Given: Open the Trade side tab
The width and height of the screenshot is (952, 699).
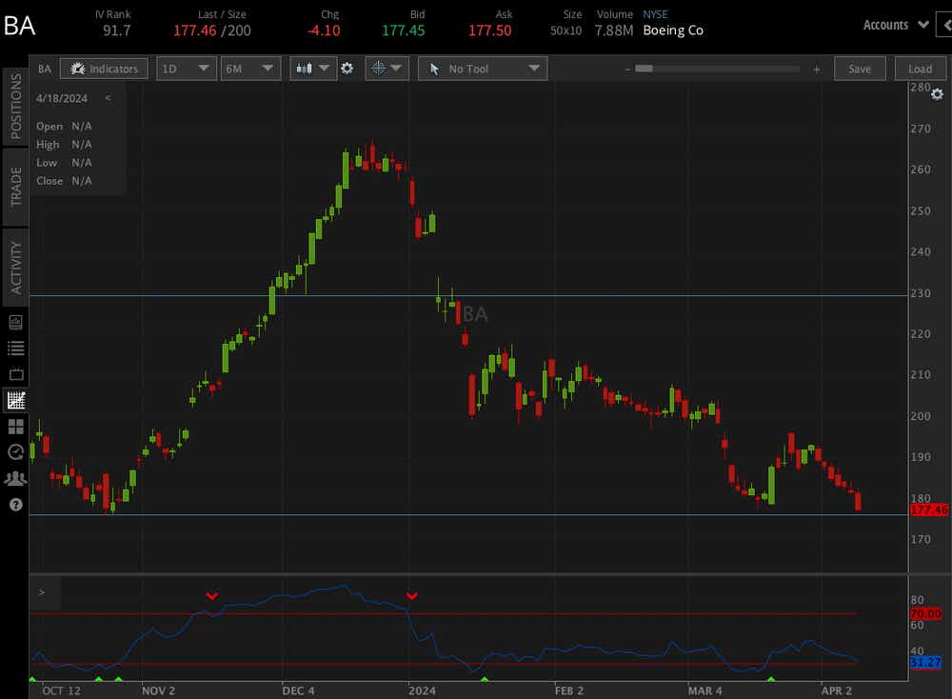Looking at the screenshot, I should point(15,187).
